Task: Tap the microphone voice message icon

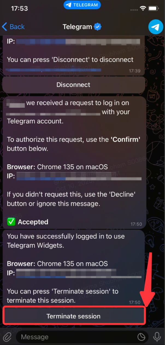Action: click(157, 337)
